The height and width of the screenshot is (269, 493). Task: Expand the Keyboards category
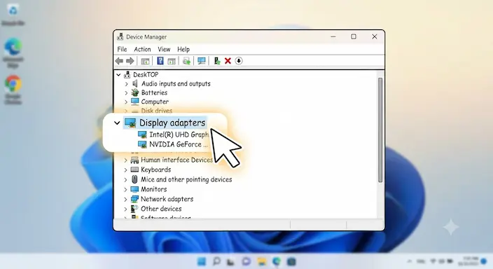click(x=125, y=170)
